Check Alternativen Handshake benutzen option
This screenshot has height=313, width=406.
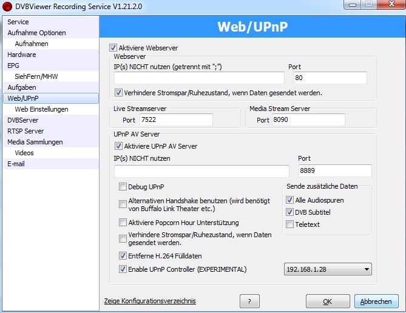click(123, 204)
